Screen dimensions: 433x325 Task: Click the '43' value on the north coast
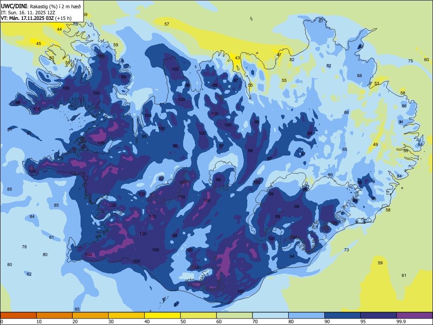click(x=237, y=58)
